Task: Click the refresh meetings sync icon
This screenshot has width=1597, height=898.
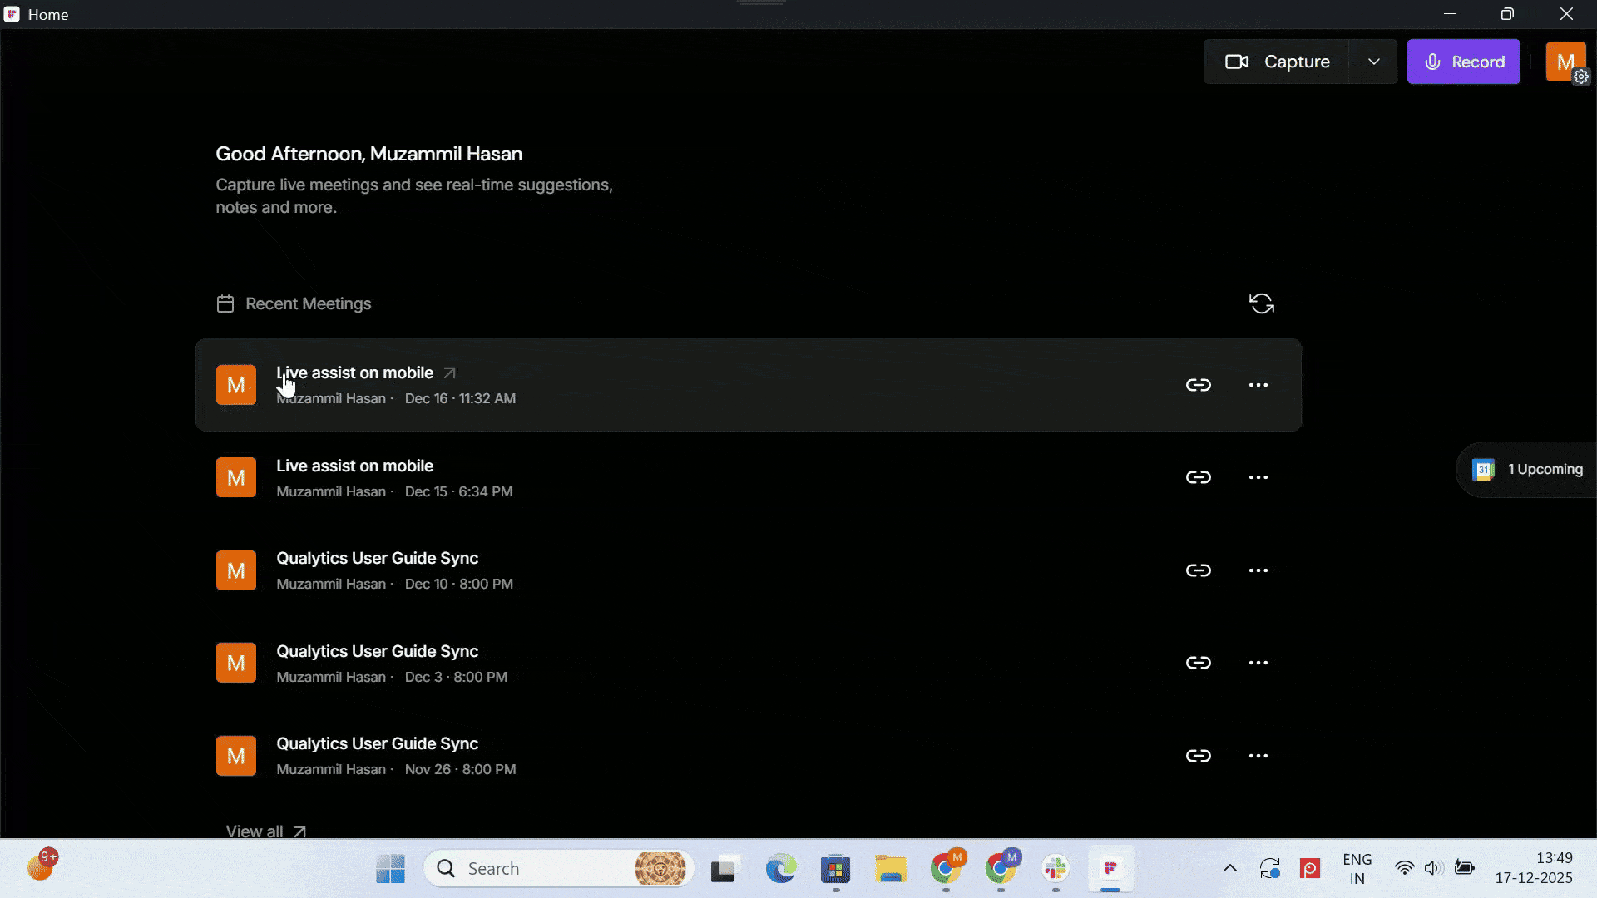Action: 1261,303
